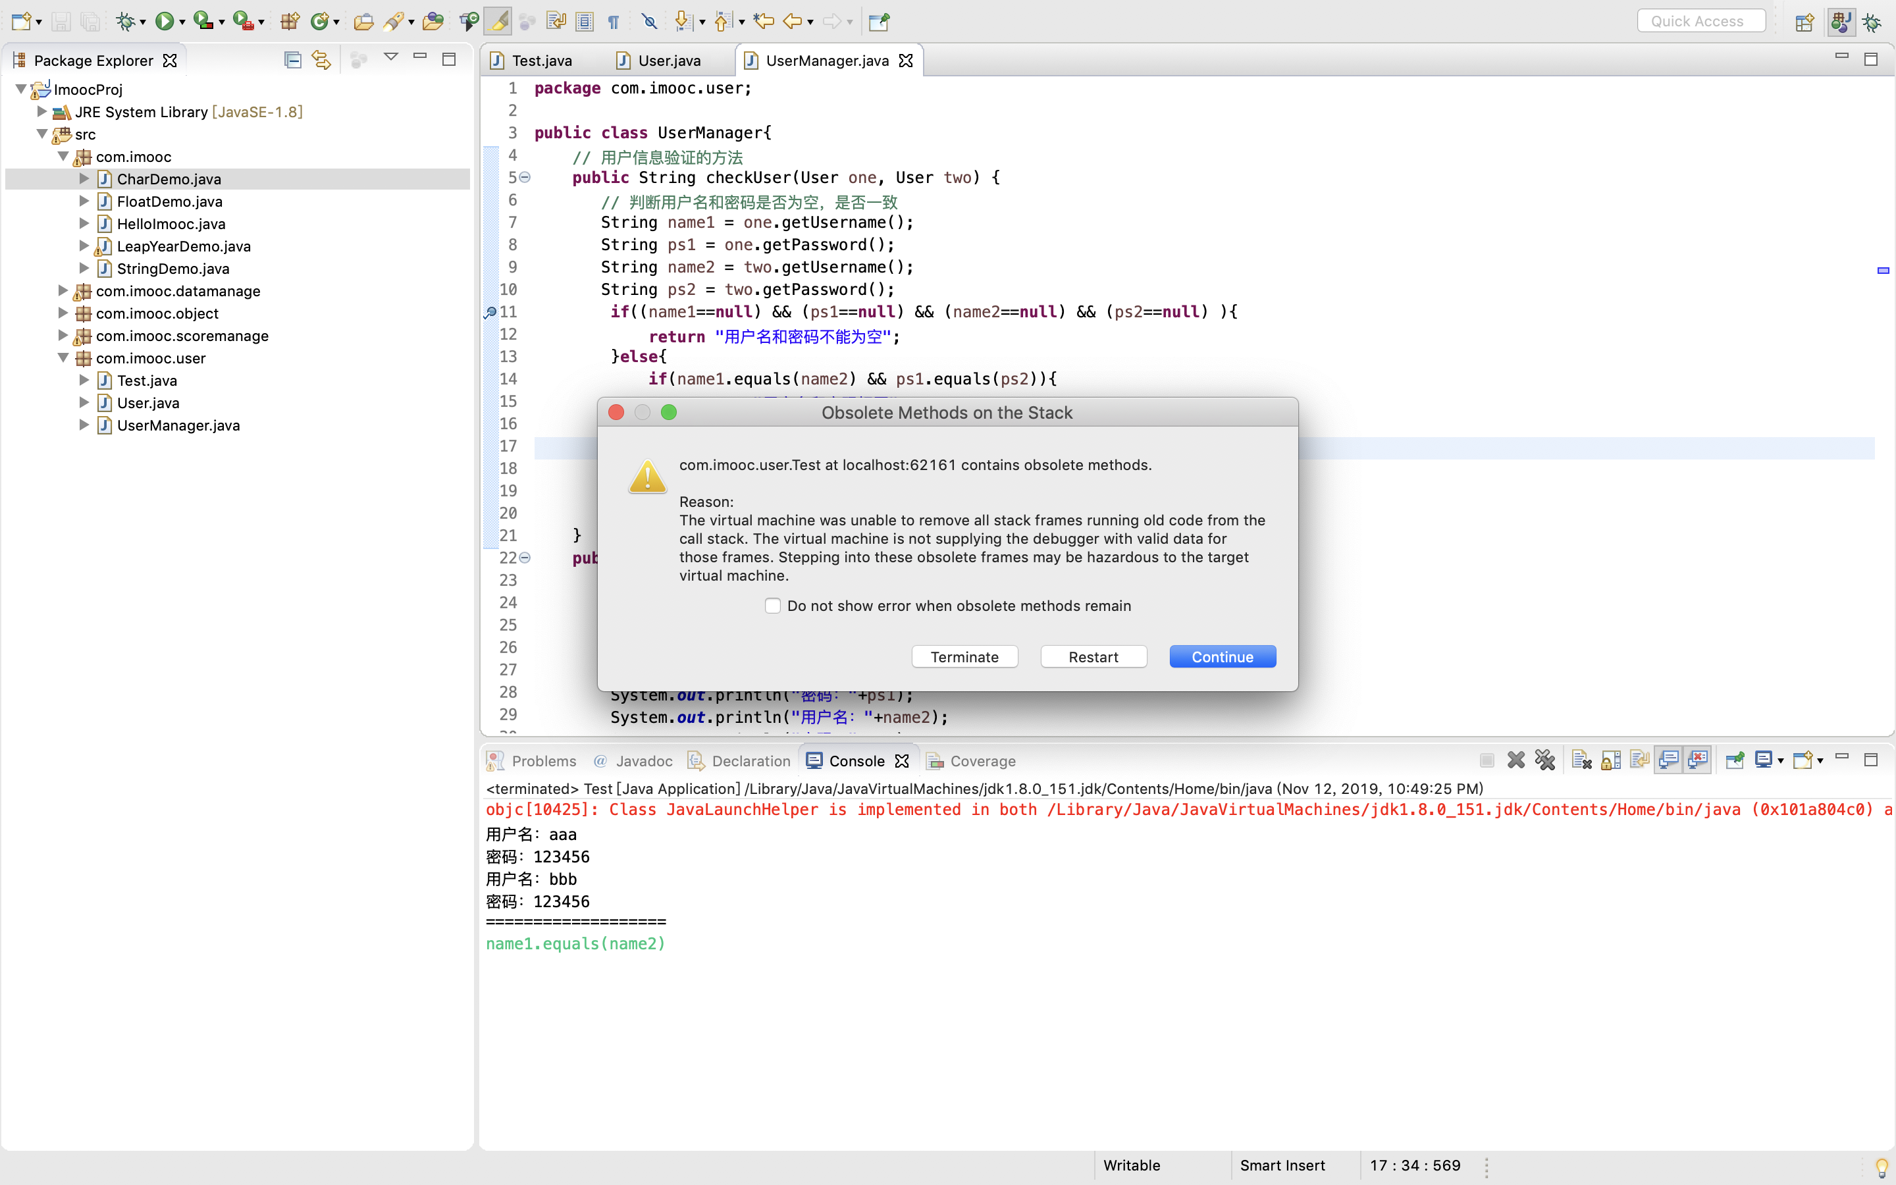Screen dimensions: 1896x1185
Task: Click the Continue button
Action: click(1221, 657)
